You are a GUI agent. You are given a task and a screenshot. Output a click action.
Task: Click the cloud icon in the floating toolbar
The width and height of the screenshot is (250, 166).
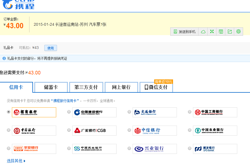(203, 32)
